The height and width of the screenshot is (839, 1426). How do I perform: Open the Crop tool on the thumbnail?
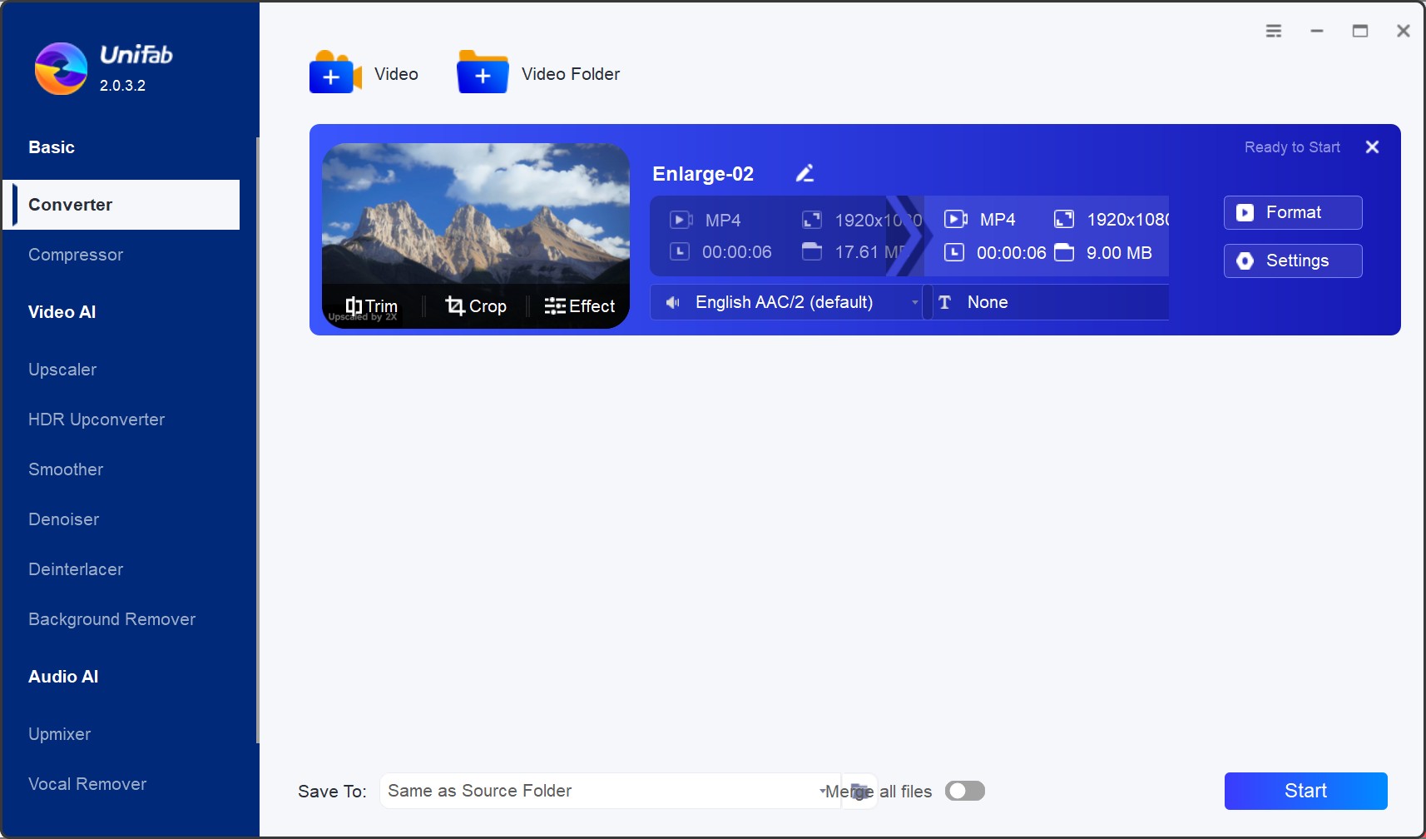pyautogui.click(x=475, y=306)
